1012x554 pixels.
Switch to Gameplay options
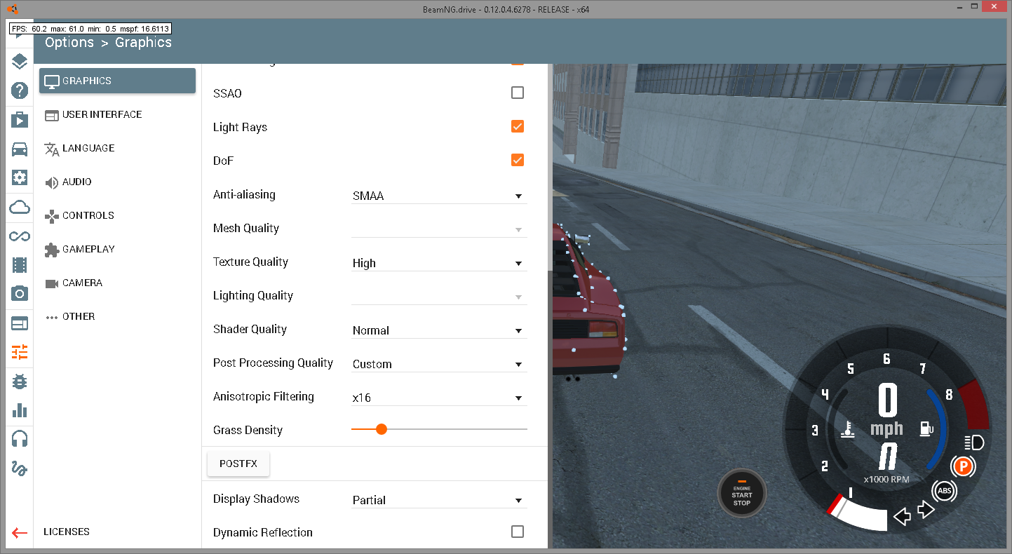[x=117, y=249]
